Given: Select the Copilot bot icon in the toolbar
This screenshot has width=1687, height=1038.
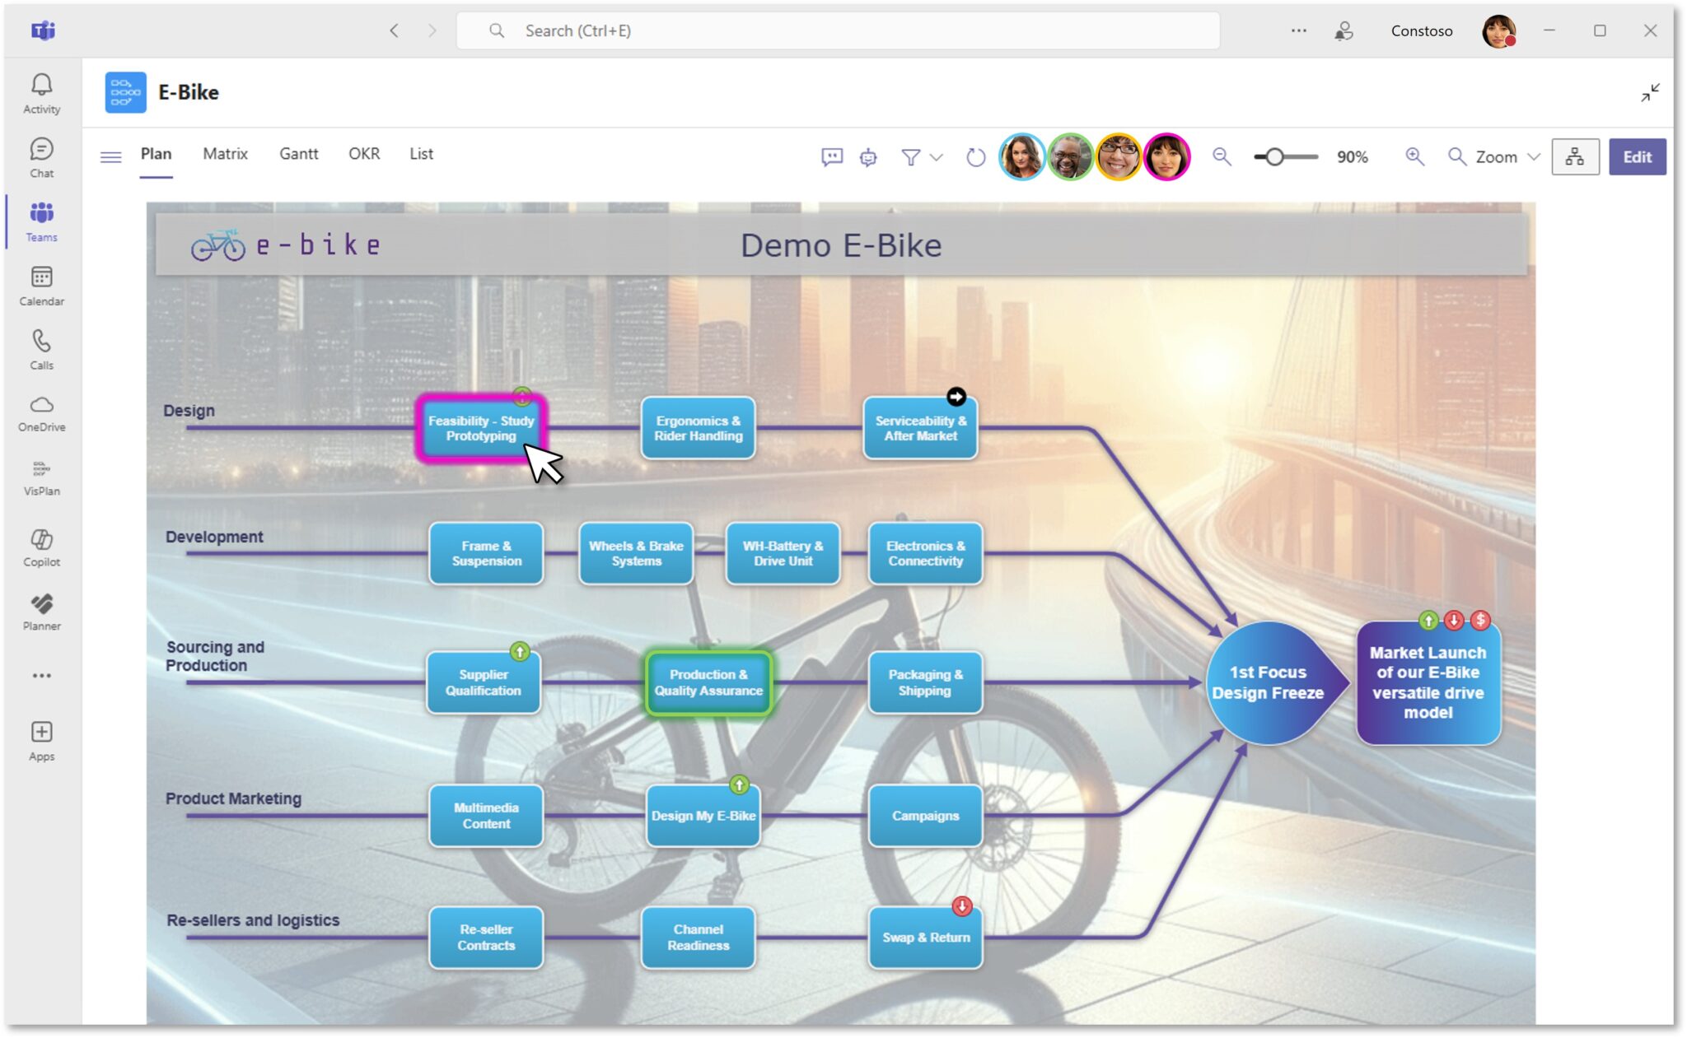Looking at the screenshot, I should pos(867,156).
